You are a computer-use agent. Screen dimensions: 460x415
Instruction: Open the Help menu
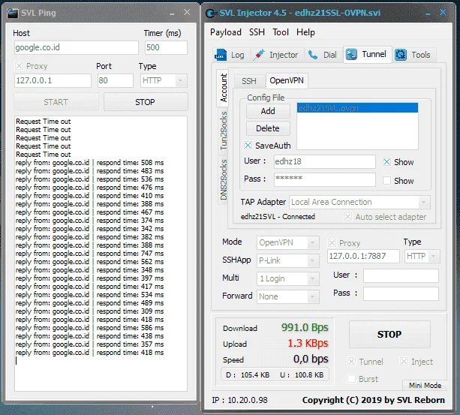[305, 32]
